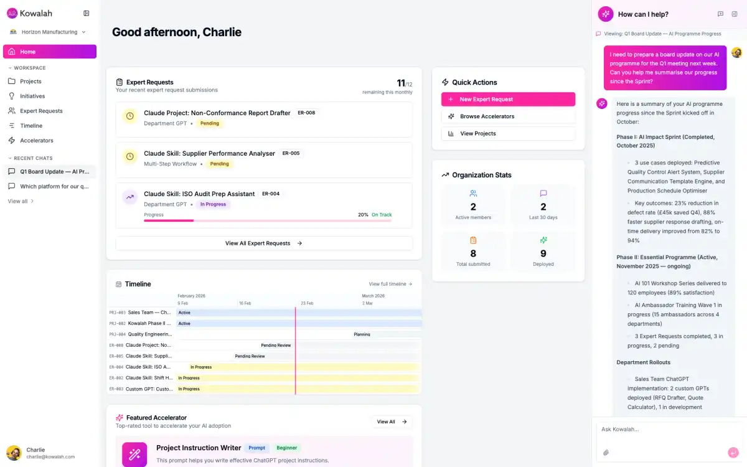Switch to the Q1 Board Update chat

pyautogui.click(x=49, y=171)
